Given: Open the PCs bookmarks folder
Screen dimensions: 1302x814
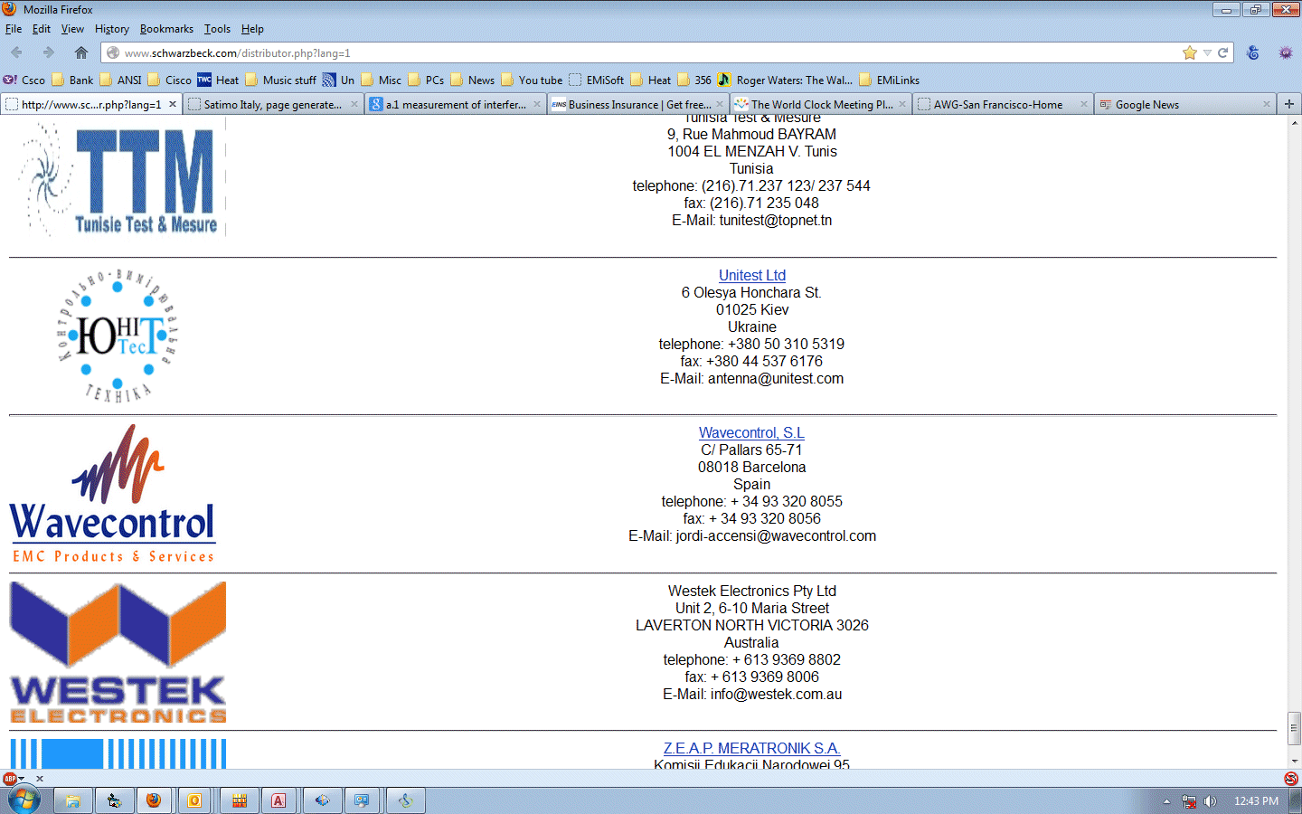Looking at the screenshot, I should 425,80.
